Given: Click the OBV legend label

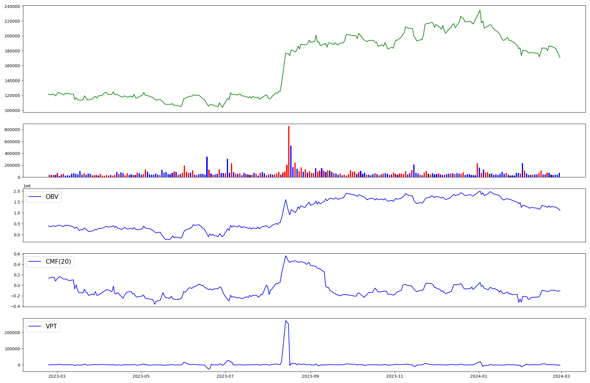Looking at the screenshot, I should 52,197.
